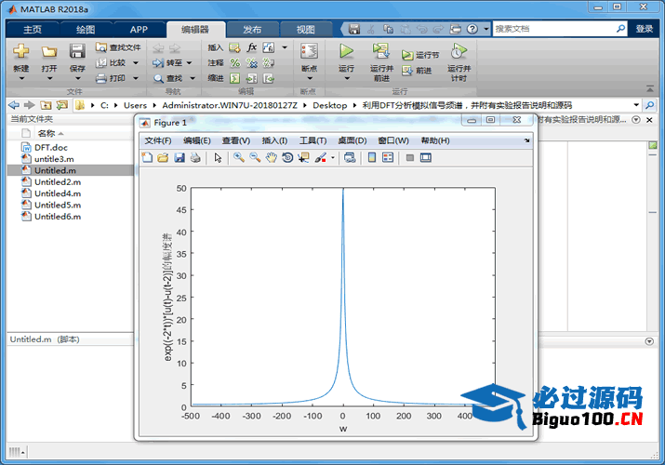This screenshot has height=465, width=665.
Task: Open the New (新建) dropdown arrow
Action: point(21,78)
